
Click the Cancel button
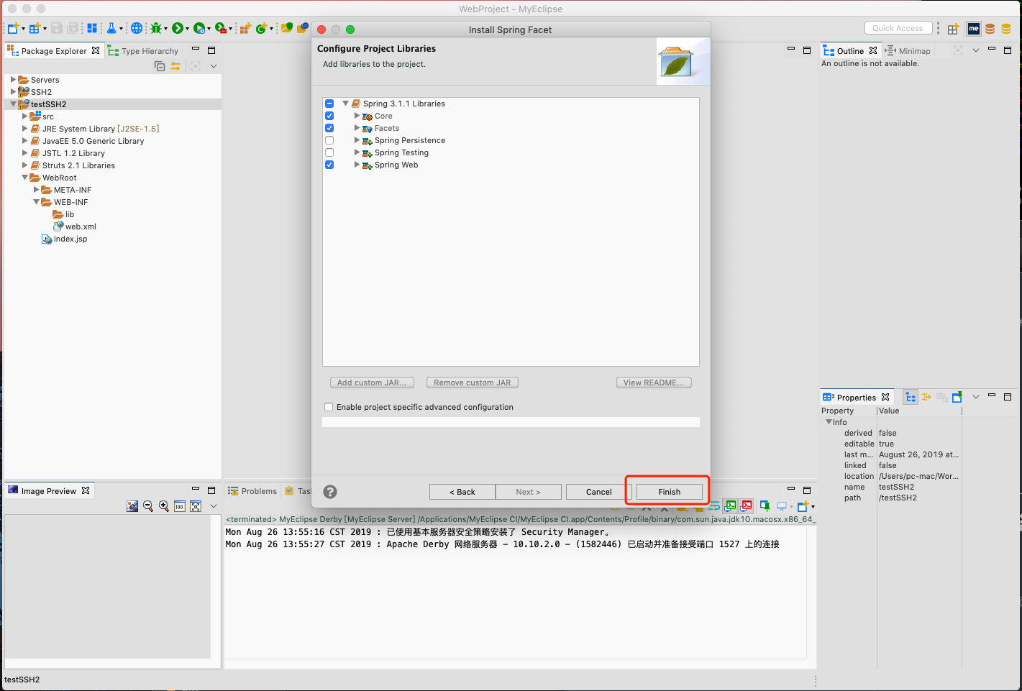pyautogui.click(x=598, y=492)
